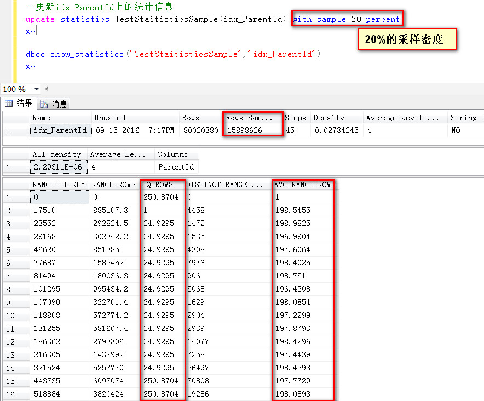Select the Density column header
484x401 pixels.
337,118
